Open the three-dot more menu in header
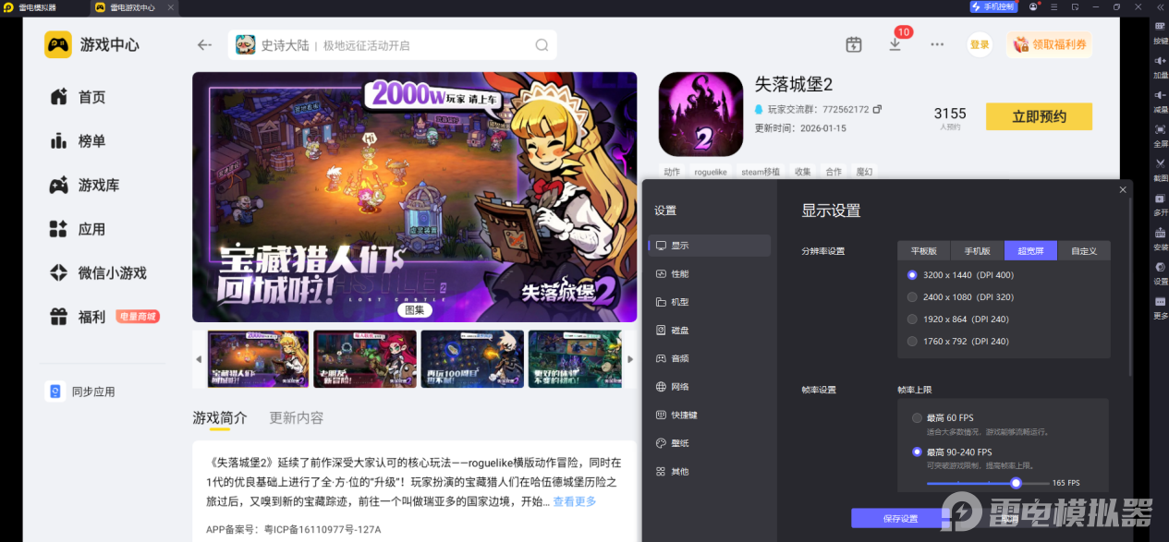 [937, 44]
